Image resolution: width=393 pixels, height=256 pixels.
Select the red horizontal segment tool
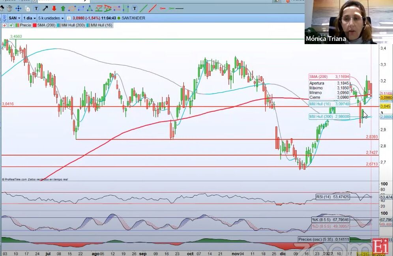click(163, 9)
